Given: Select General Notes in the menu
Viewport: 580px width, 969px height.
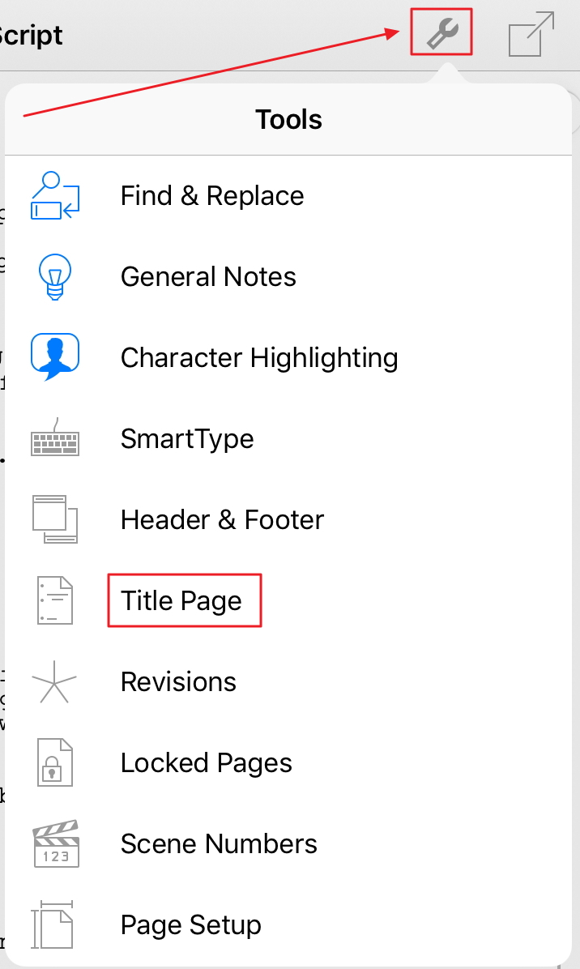Looking at the screenshot, I should (x=208, y=276).
